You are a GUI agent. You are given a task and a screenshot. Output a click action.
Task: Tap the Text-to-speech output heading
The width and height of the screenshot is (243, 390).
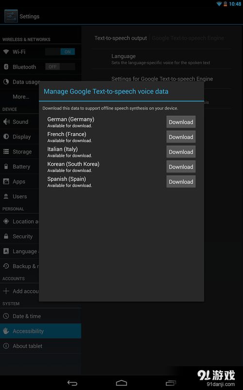[121, 38]
